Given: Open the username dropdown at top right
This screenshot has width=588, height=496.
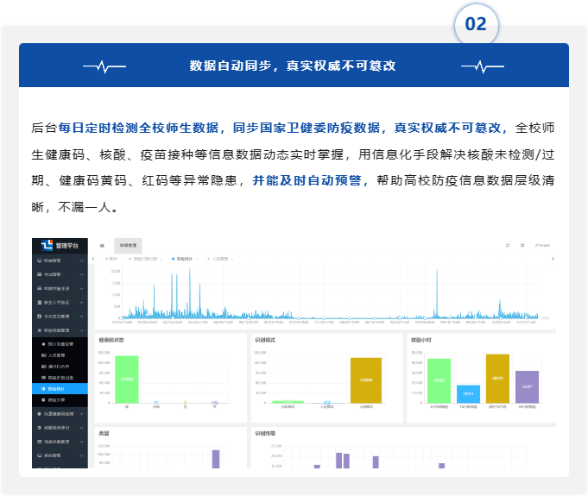Looking at the screenshot, I should pyautogui.click(x=542, y=246).
